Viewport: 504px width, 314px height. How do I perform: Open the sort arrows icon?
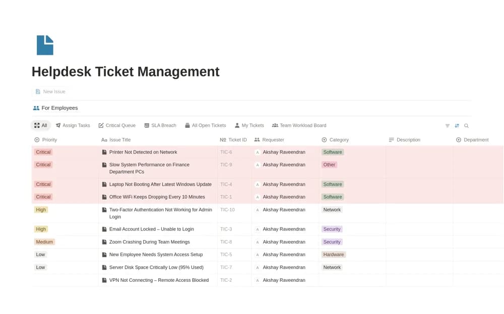pyautogui.click(x=457, y=126)
